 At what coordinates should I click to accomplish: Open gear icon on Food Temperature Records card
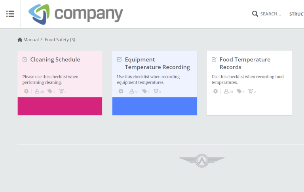[216, 91]
